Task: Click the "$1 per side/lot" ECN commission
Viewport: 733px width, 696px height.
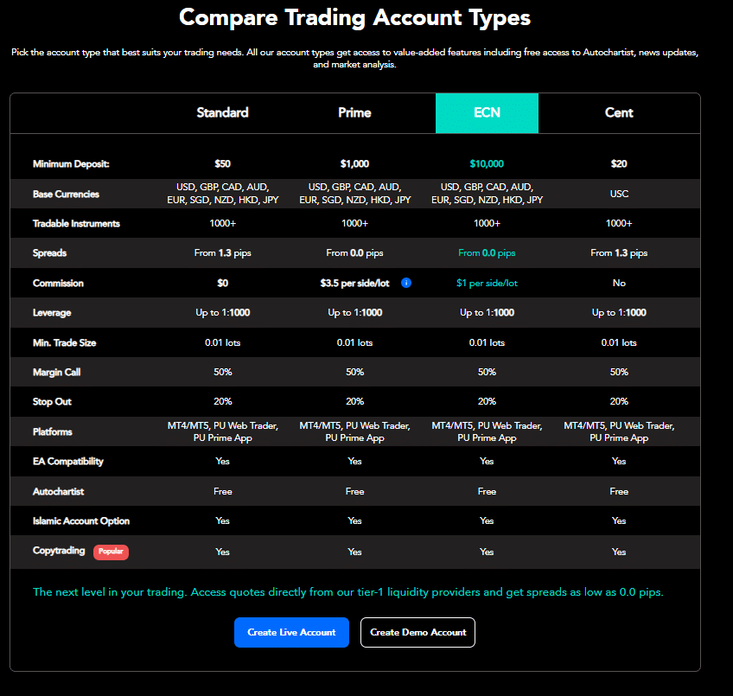Action: point(487,283)
